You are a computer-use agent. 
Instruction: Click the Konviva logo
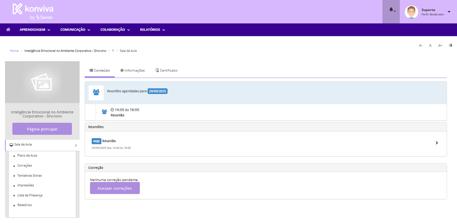[33, 12]
